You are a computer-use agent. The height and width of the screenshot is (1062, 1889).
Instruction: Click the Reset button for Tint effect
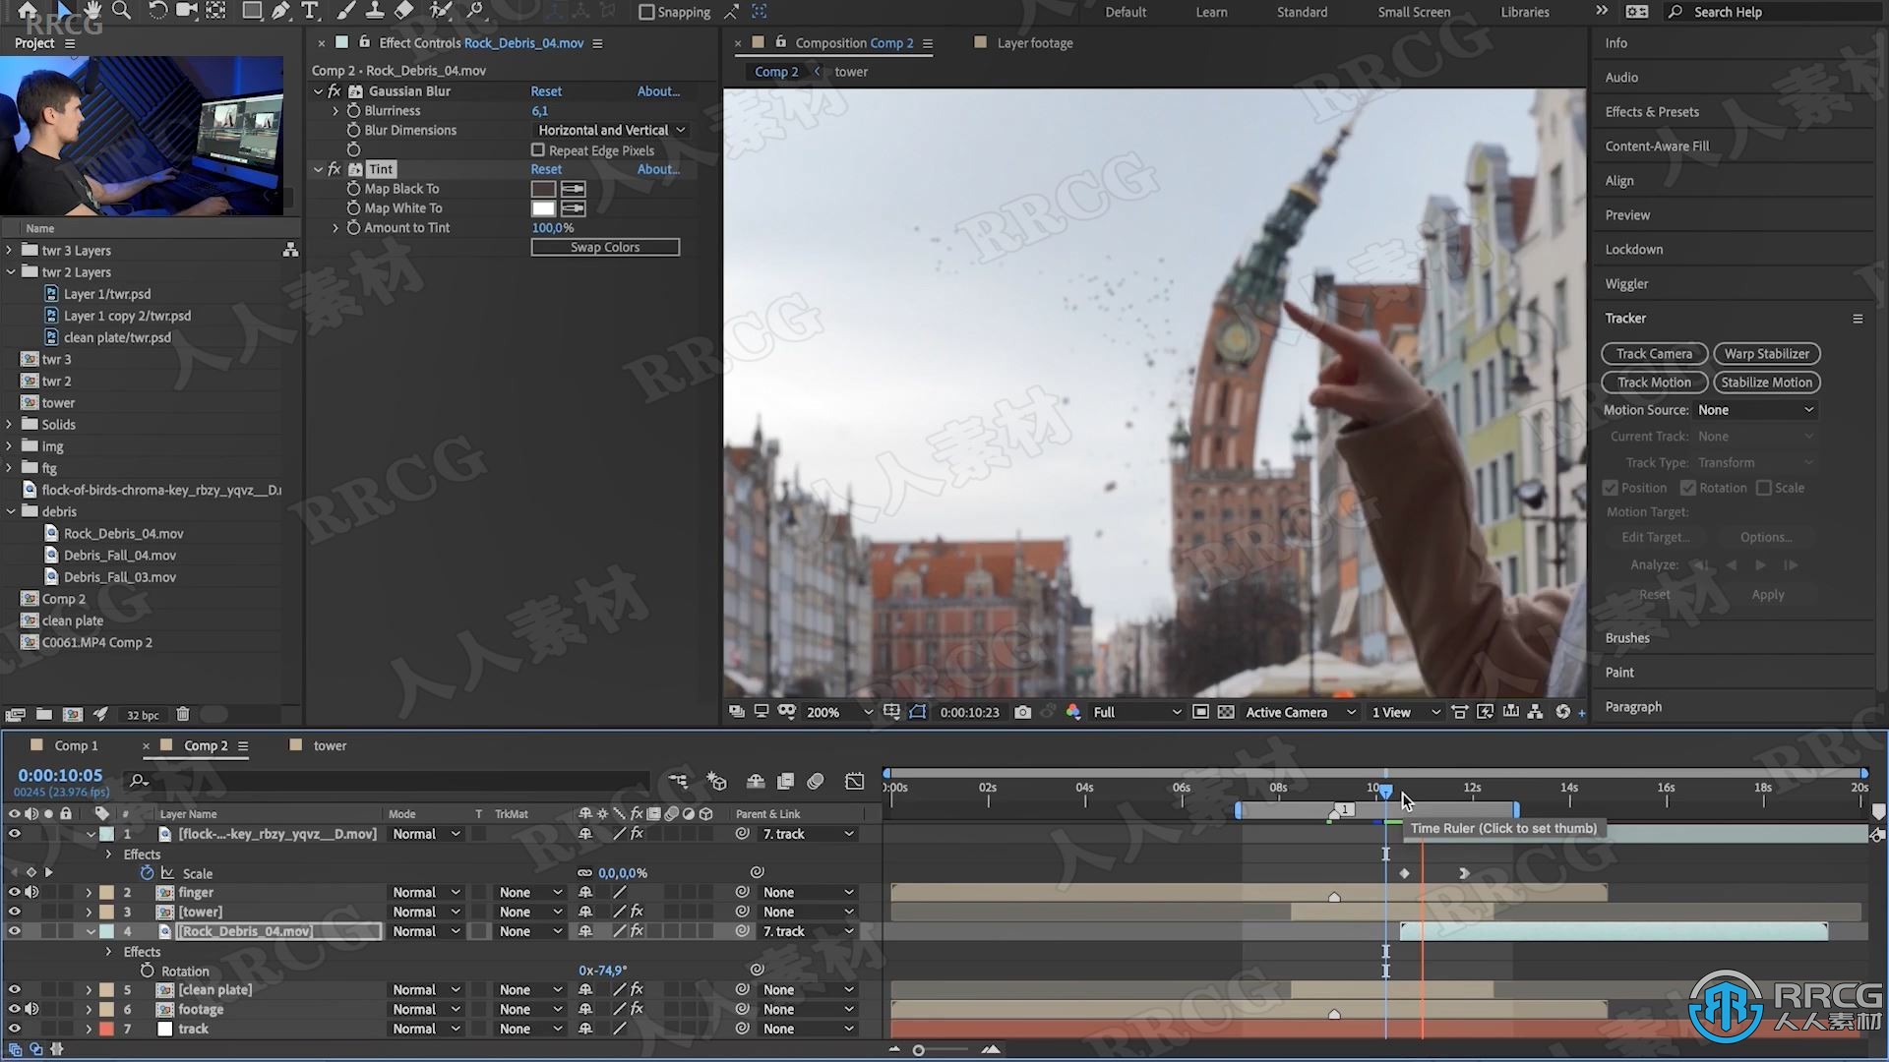click(x=545, y=168)
